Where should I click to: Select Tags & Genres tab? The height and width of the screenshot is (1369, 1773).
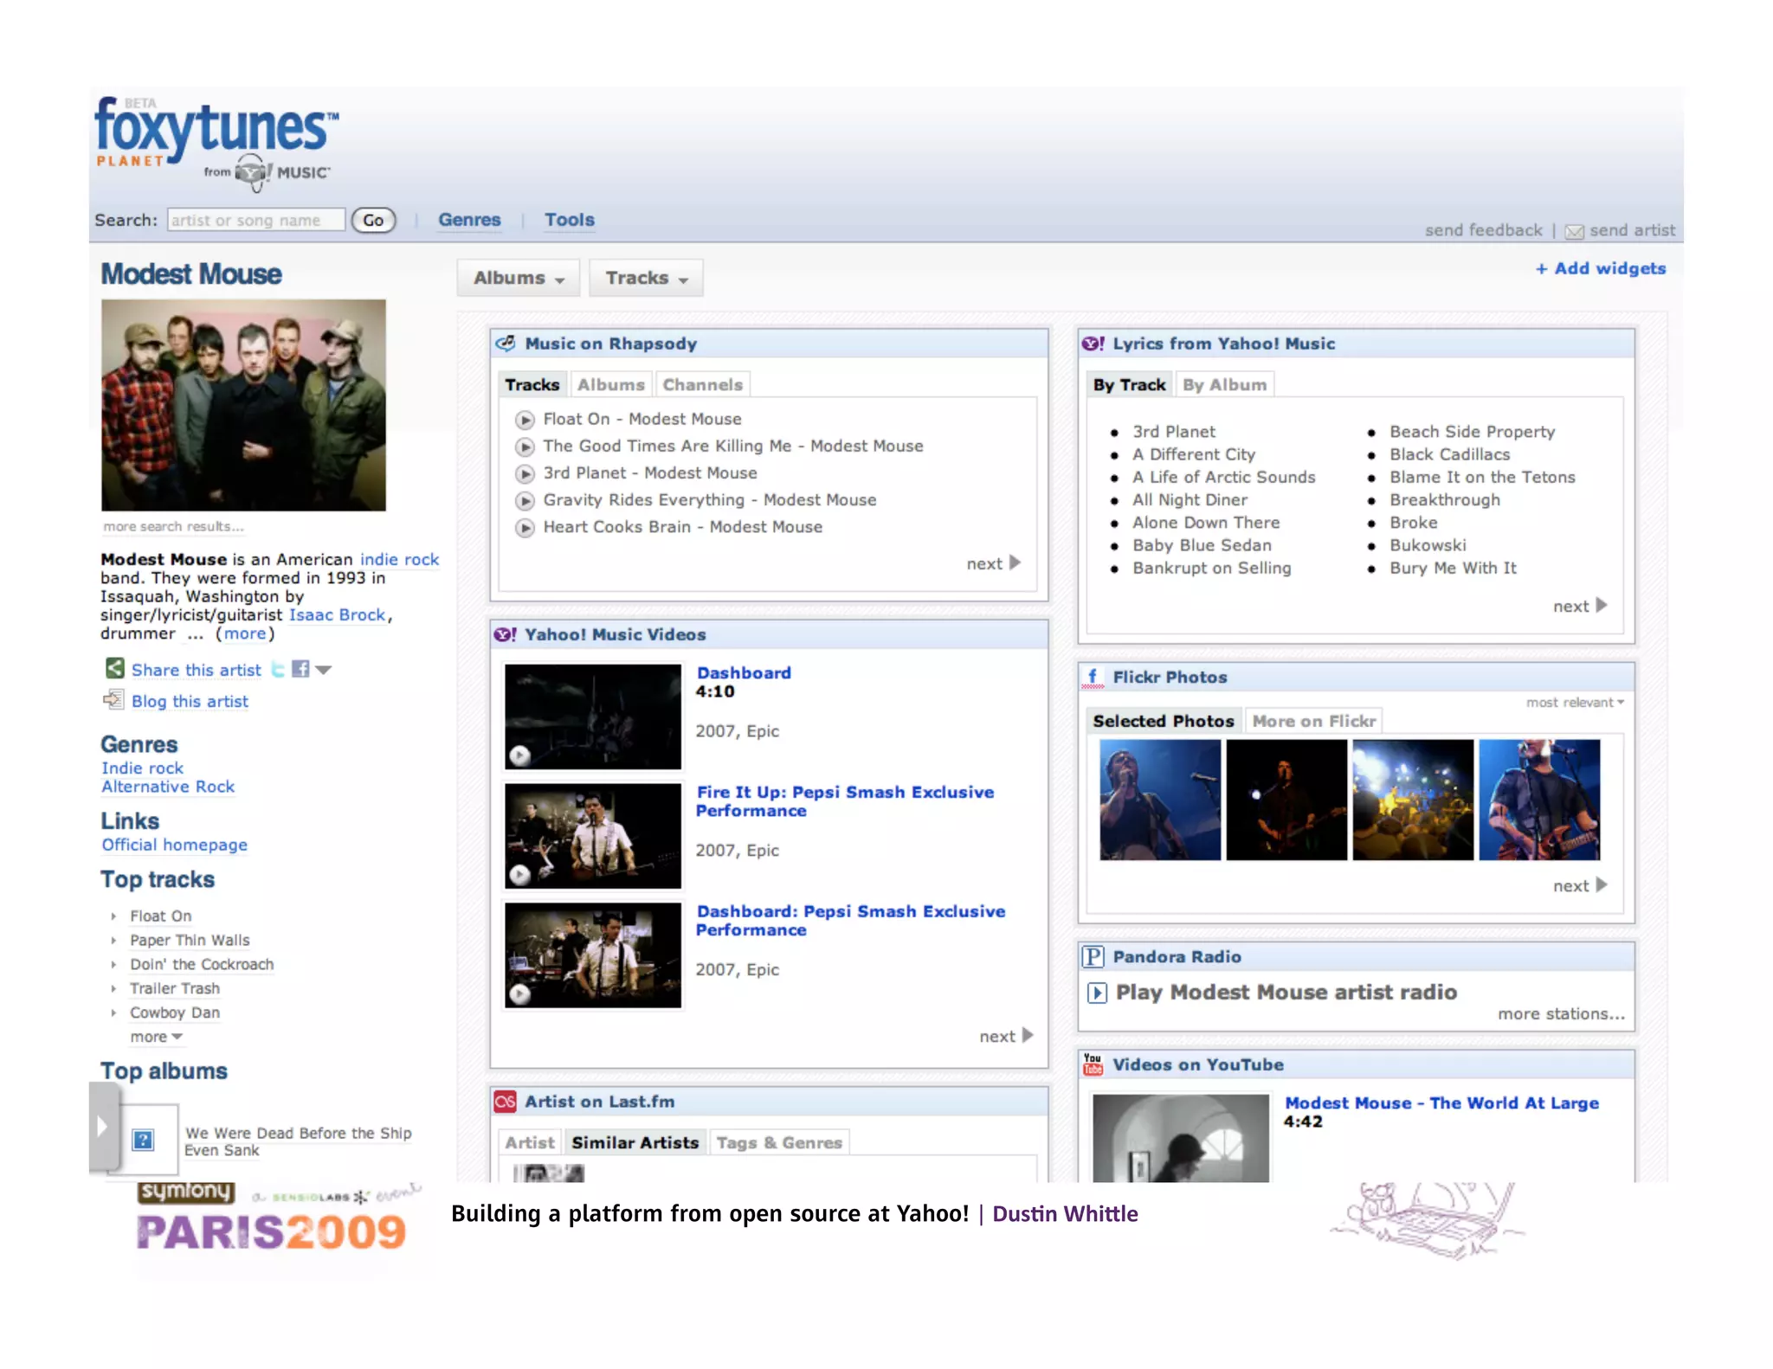pos(779,1142)
